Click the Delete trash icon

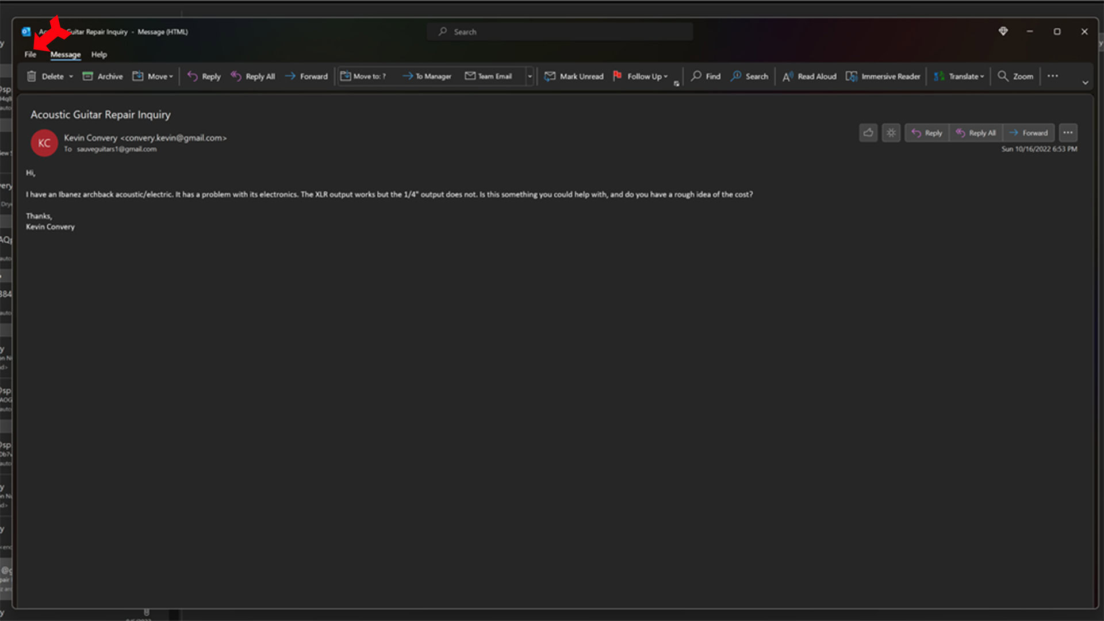coord(32,76)
